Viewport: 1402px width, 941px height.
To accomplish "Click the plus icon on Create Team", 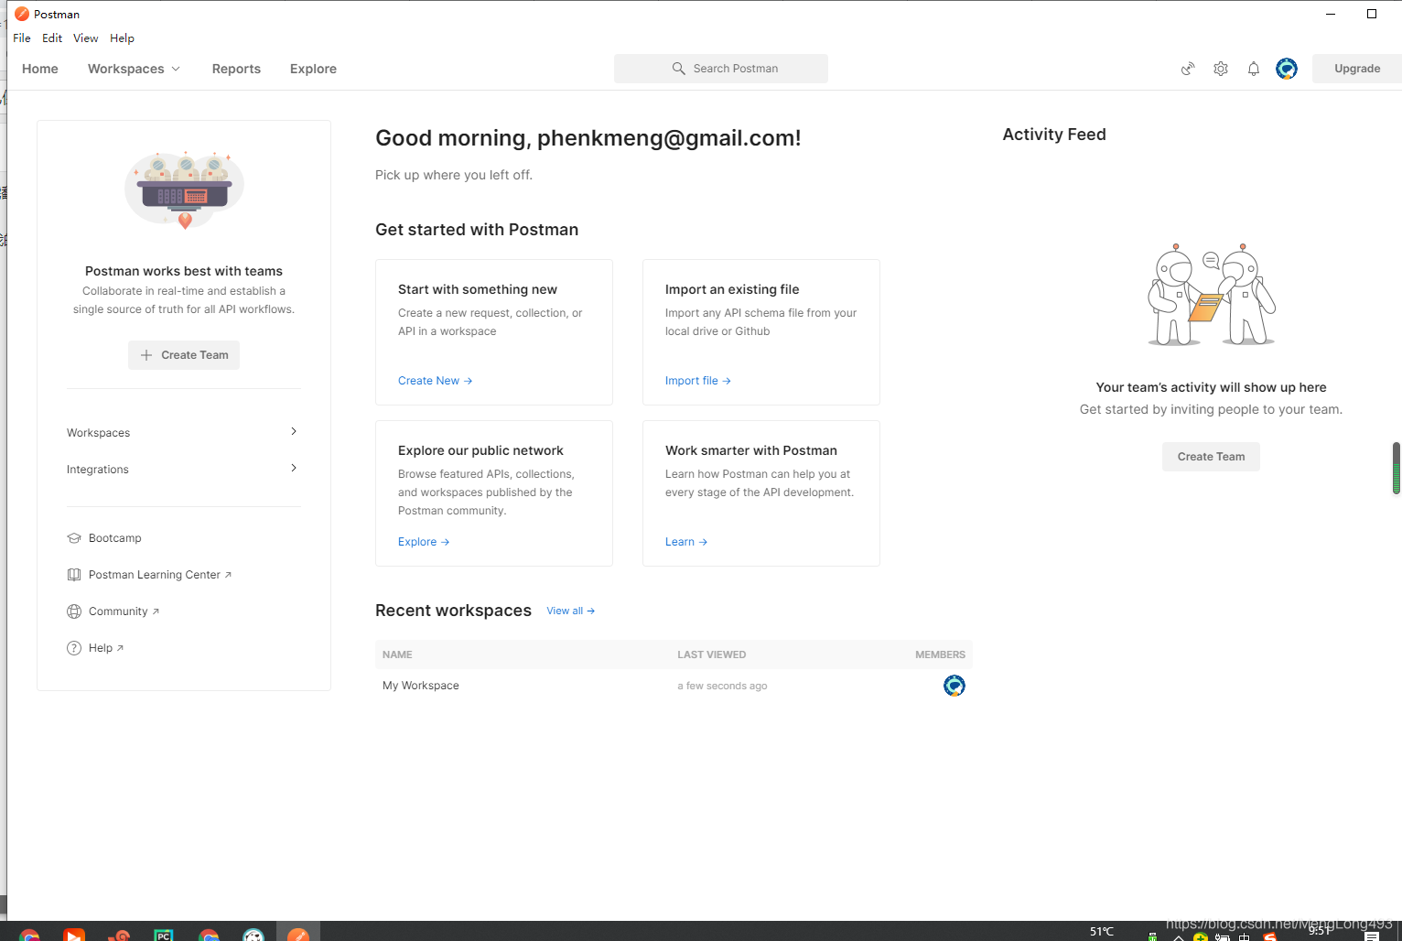I will 146,355.
